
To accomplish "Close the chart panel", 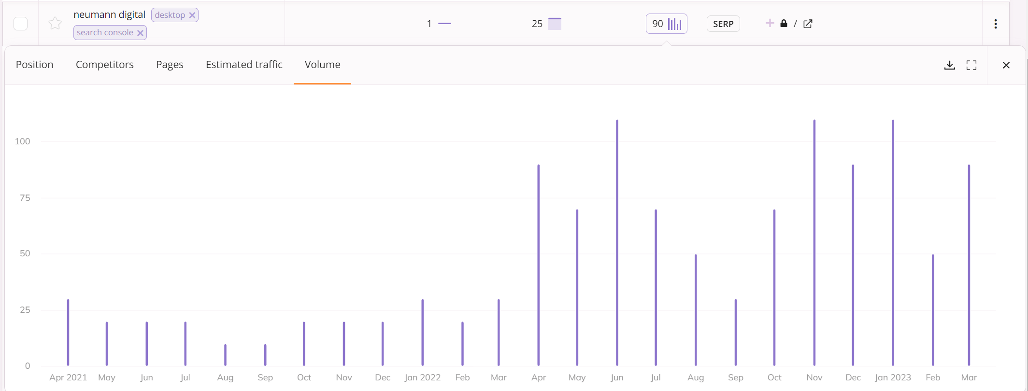I will coord(1006,65).
